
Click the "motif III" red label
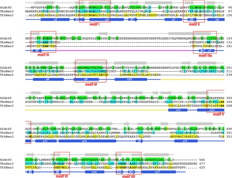coord(43,55)
